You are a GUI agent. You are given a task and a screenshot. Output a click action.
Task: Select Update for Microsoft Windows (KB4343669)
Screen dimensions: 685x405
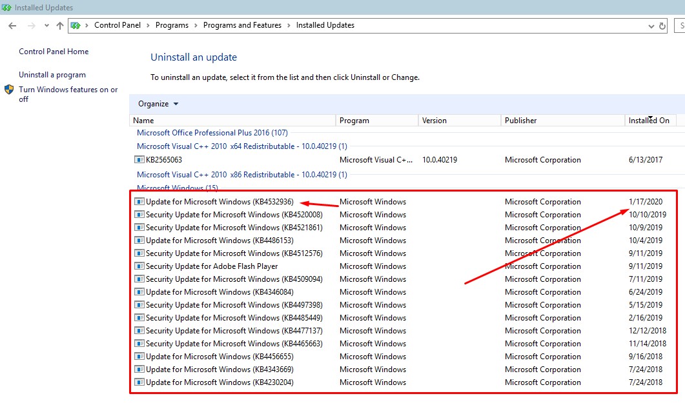[x=220, y=370]
